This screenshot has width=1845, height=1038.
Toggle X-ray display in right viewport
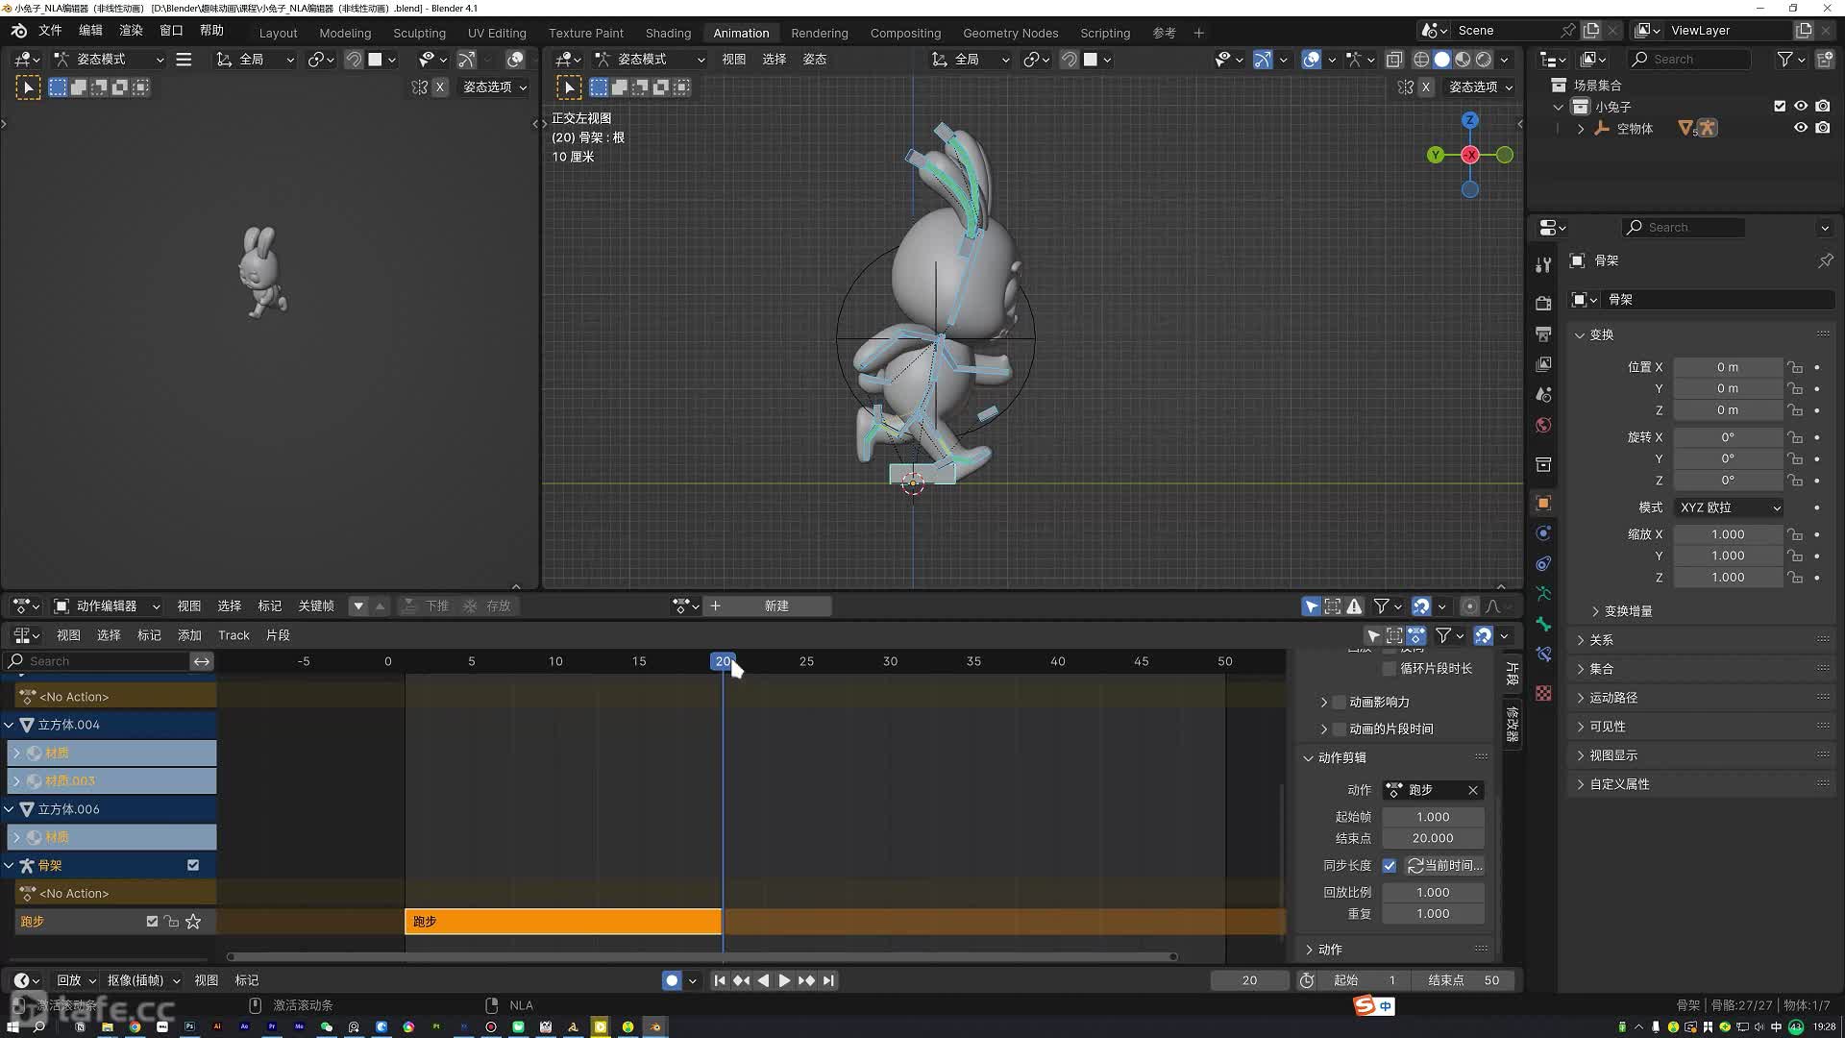[1394, 60]
